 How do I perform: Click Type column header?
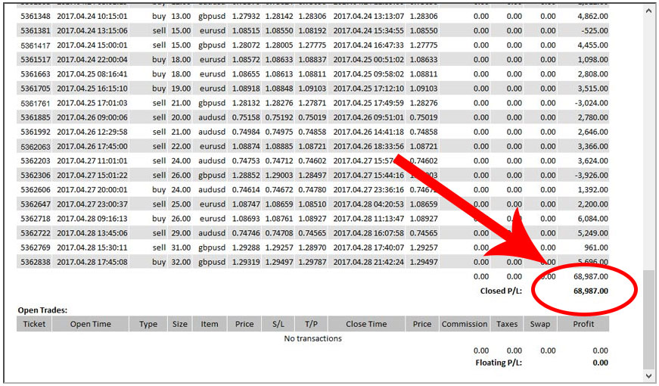[148, 324]
